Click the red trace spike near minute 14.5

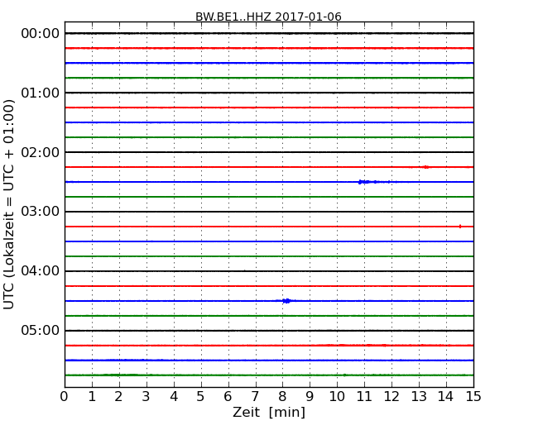point(460,227)
